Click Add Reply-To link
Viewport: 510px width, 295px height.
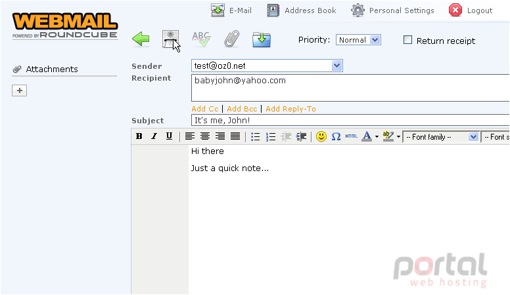(290, 109)
